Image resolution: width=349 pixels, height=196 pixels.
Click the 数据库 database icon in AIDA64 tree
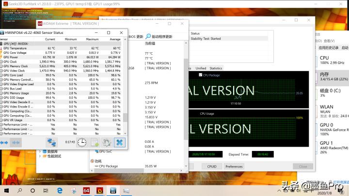45,151
